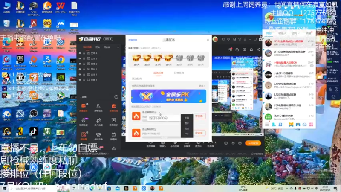Open the QQ main menu hamburger icon

(x=267, y=125)
